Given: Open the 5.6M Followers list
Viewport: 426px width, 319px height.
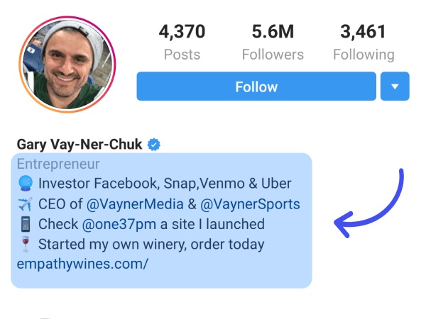Looking at the screenshot, I should (x=273, y=42).
